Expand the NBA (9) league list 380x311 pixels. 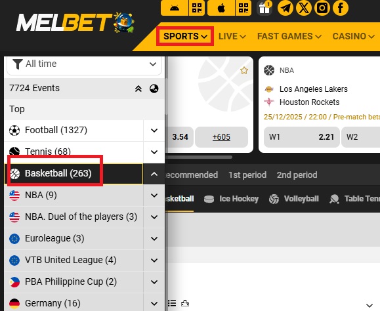click(x=154, y=196)
